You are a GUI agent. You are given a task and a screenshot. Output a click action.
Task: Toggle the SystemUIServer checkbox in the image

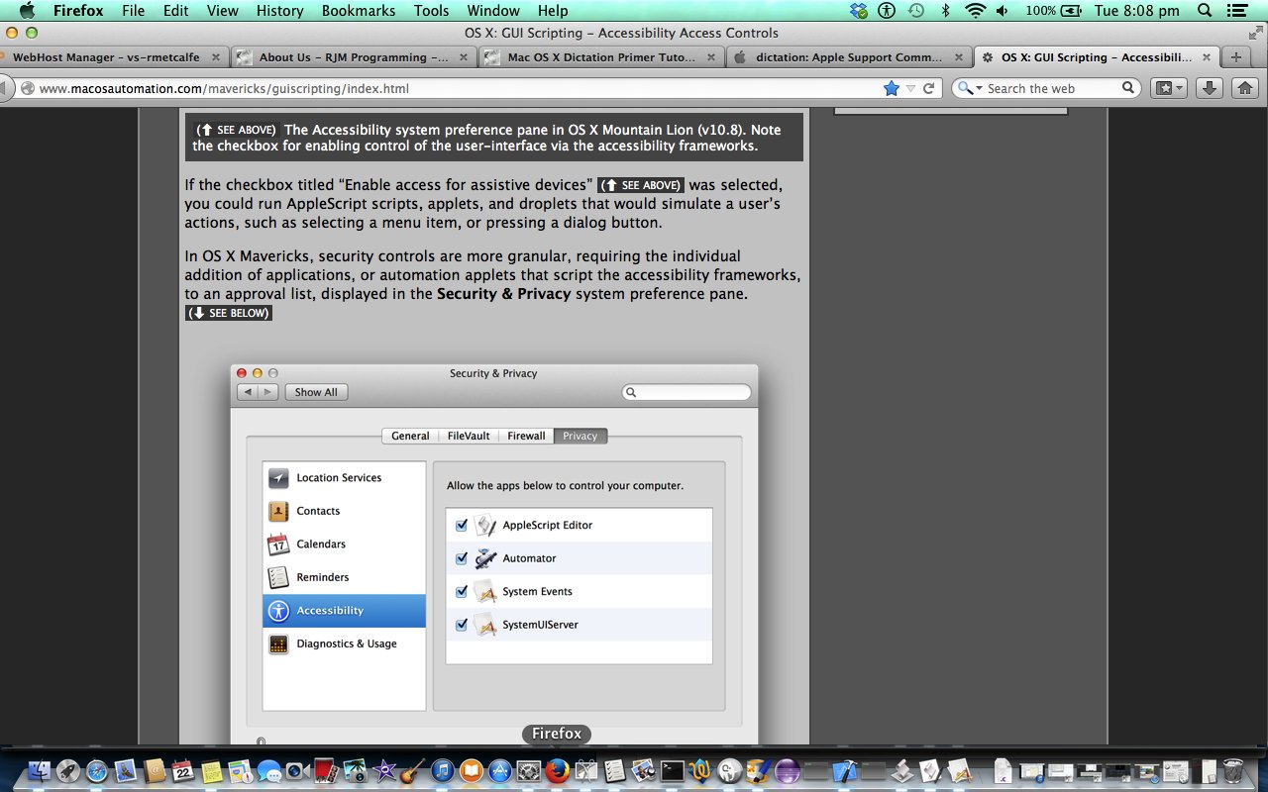click(x=462, y=625)
